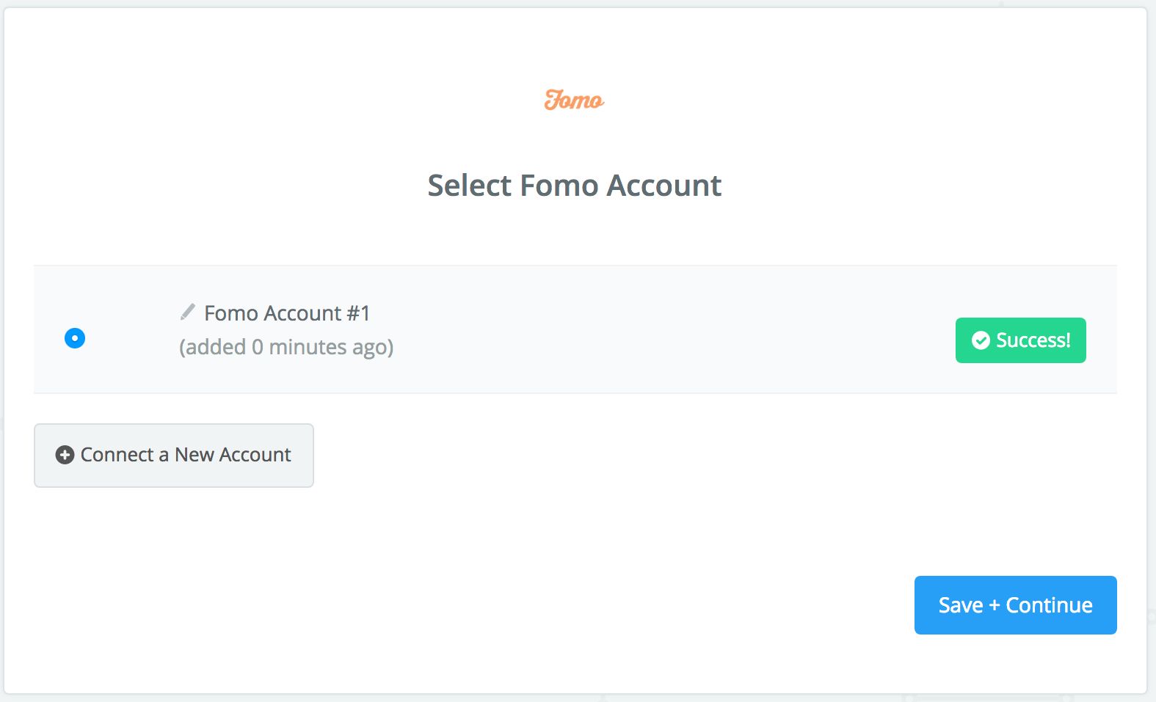Proceed with the blue Save + Continue button

point(1015,605)
